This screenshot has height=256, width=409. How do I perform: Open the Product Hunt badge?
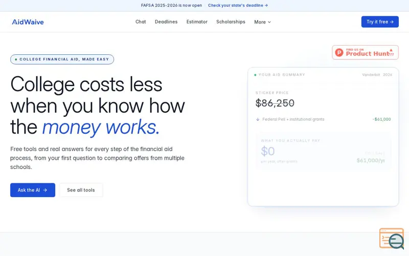tap(365, 52)
